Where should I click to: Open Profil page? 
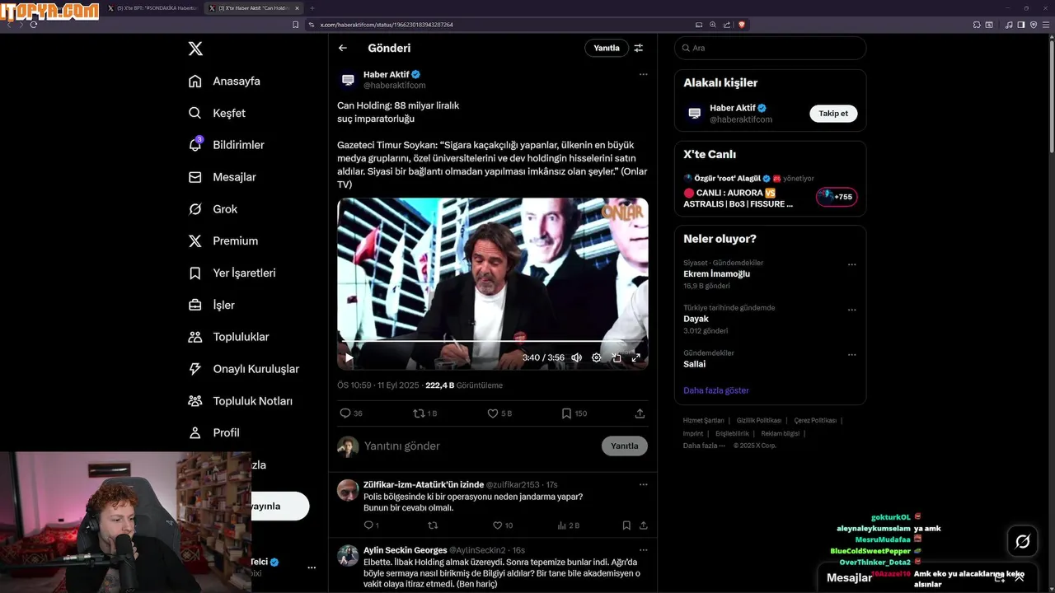click(213, 432)
